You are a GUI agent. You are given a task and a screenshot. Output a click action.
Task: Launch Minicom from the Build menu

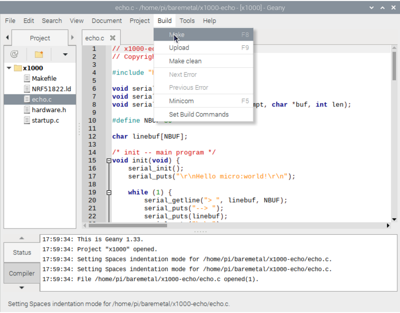(x=203, y=101)
